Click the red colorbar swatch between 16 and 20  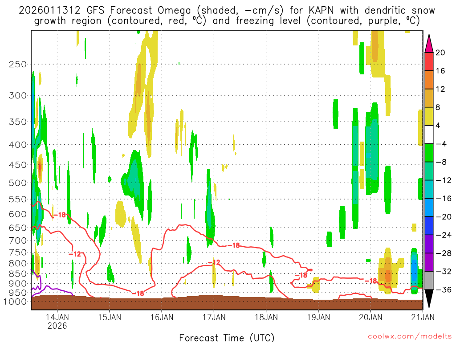(x=429, y=61)
